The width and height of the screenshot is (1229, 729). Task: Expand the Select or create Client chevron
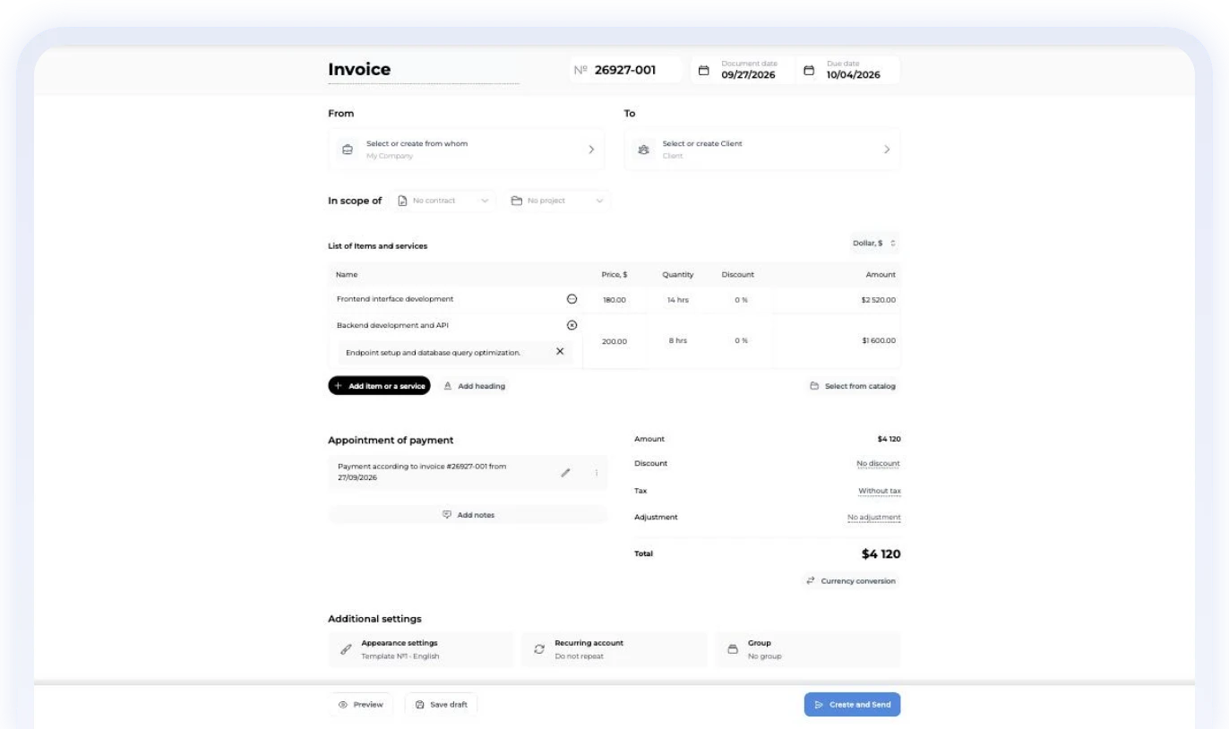[887, 150]
